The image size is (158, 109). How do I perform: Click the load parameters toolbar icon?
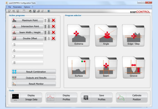30,11
